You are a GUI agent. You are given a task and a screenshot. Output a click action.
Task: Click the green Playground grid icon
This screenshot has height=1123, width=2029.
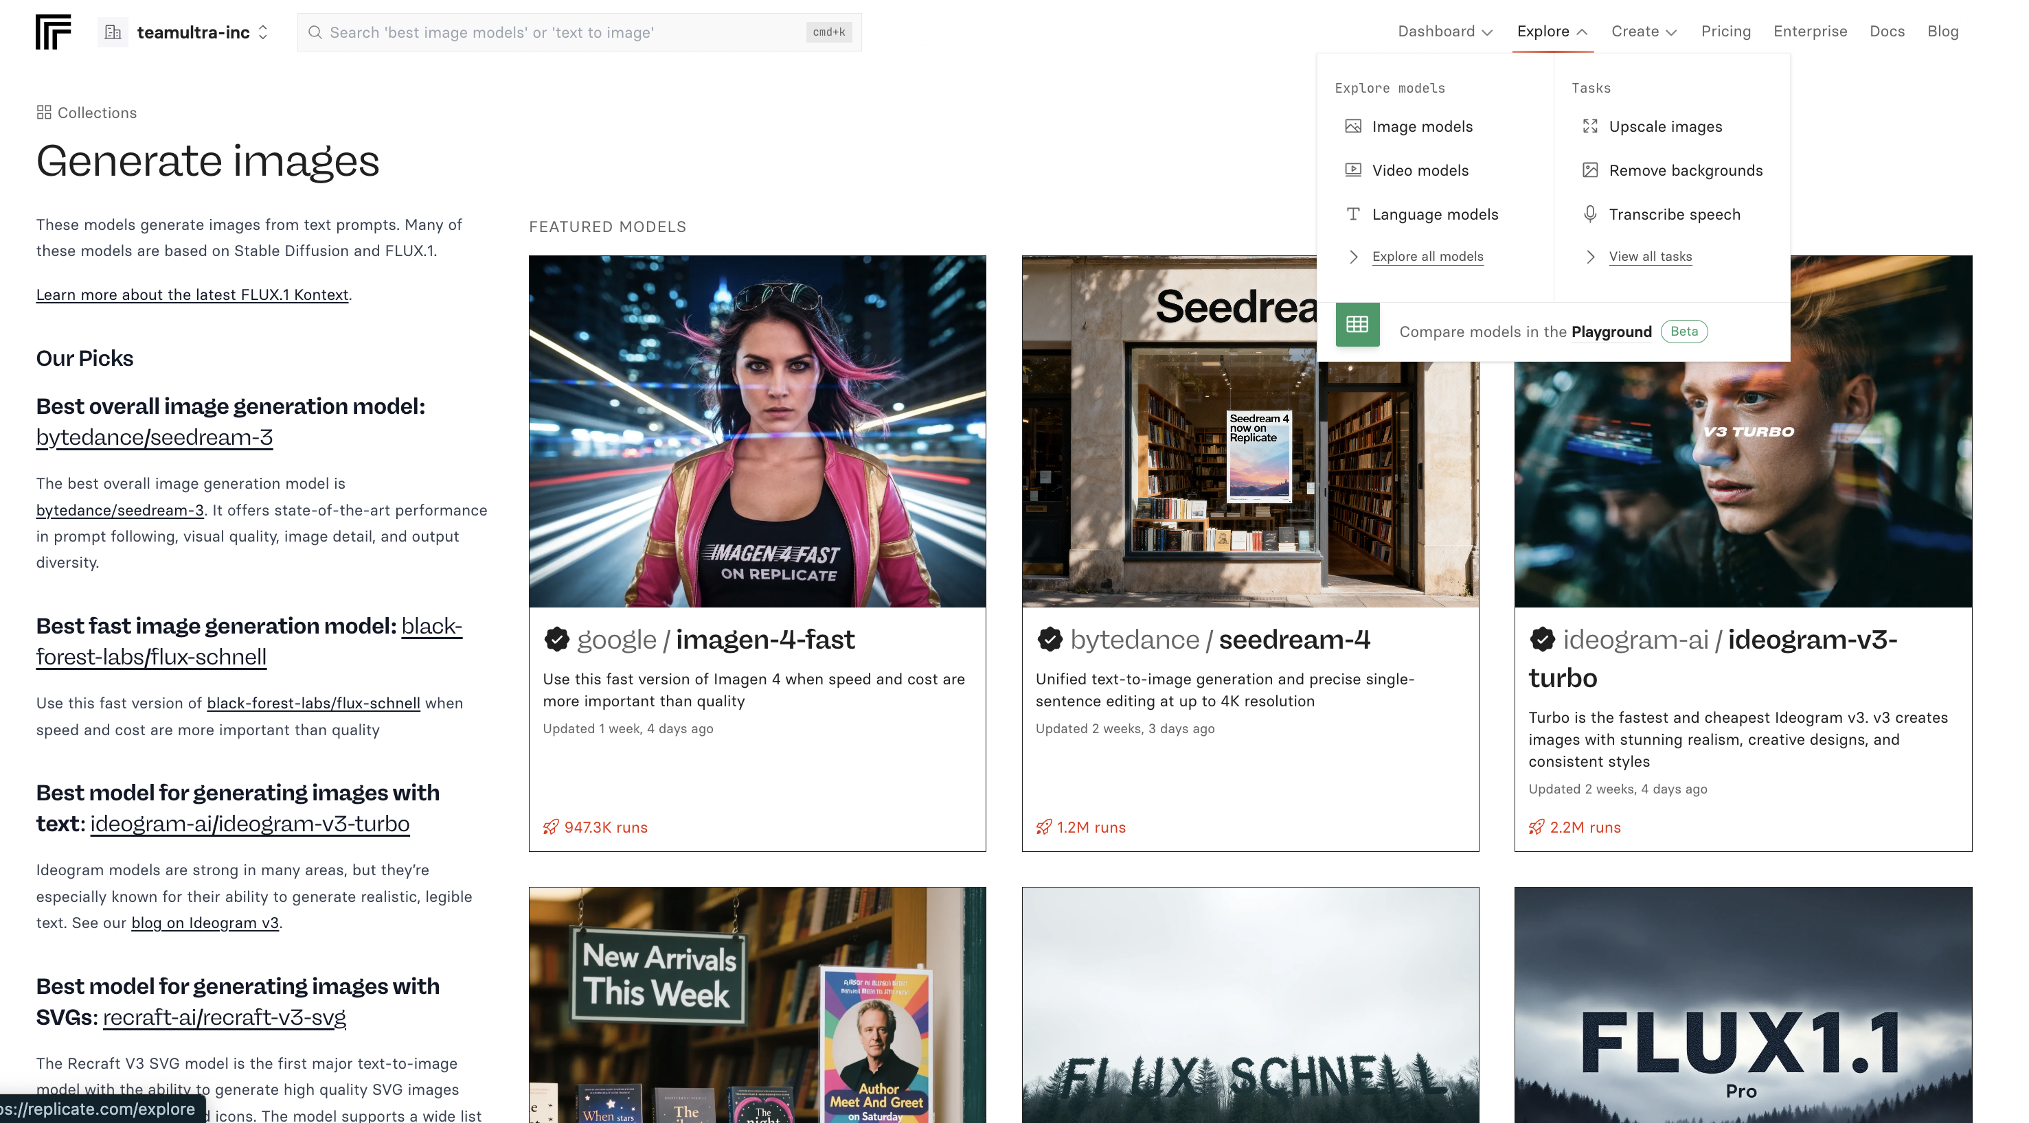(x=1357, y=324)
